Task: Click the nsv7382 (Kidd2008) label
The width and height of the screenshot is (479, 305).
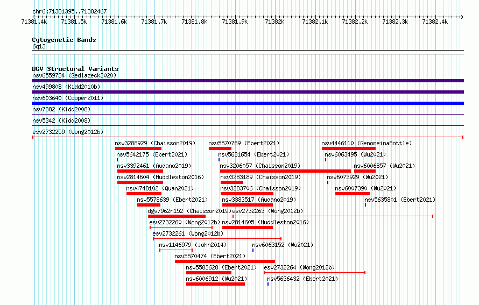Action: coord(61,109)
